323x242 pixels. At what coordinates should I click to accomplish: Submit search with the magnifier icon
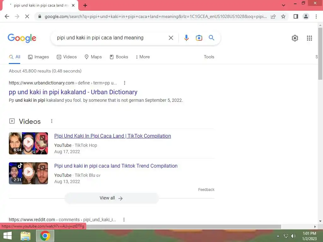point(211,38)
